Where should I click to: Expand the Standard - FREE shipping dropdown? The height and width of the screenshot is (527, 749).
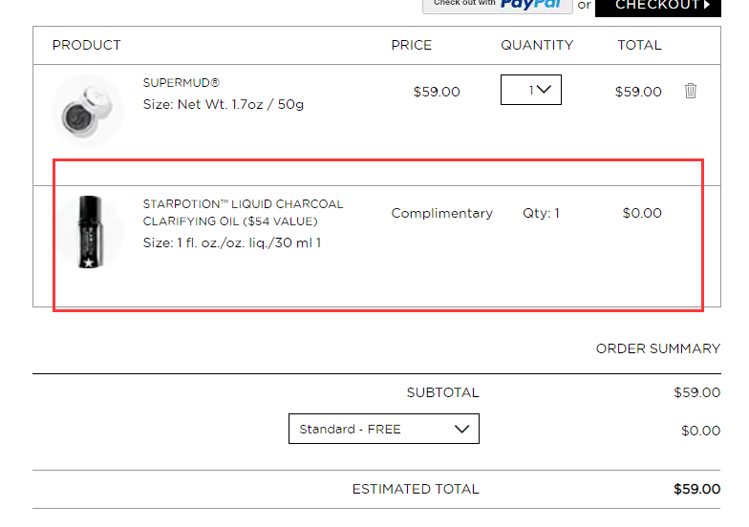[384, 429]
